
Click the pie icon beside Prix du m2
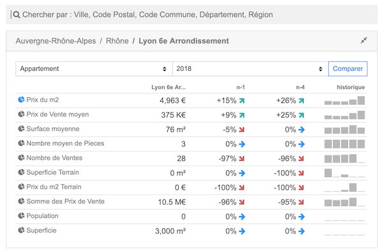point(21,100)
